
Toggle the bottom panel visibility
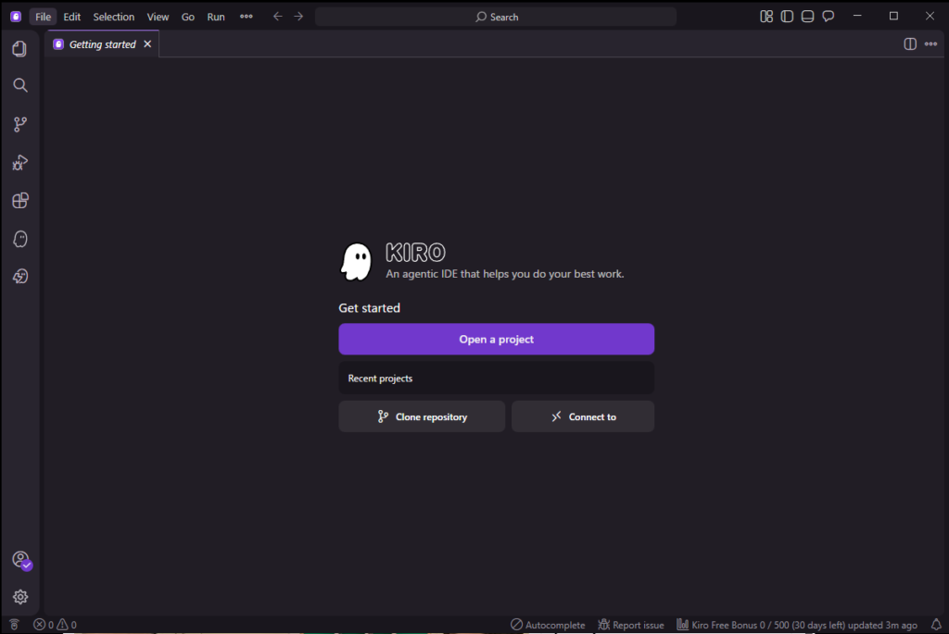[807, 17]
